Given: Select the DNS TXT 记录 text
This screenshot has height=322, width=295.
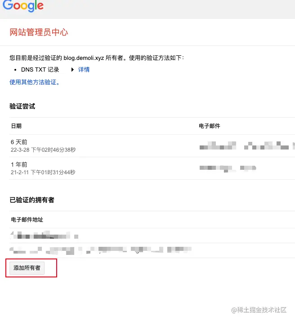Looking at the screenshot, I should [40, 70].
